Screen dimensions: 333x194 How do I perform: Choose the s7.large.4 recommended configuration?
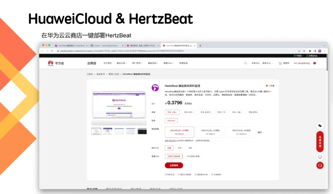click(210, 132)
